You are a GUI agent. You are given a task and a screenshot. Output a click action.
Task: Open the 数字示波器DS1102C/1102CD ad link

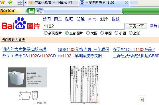(29, 56)
